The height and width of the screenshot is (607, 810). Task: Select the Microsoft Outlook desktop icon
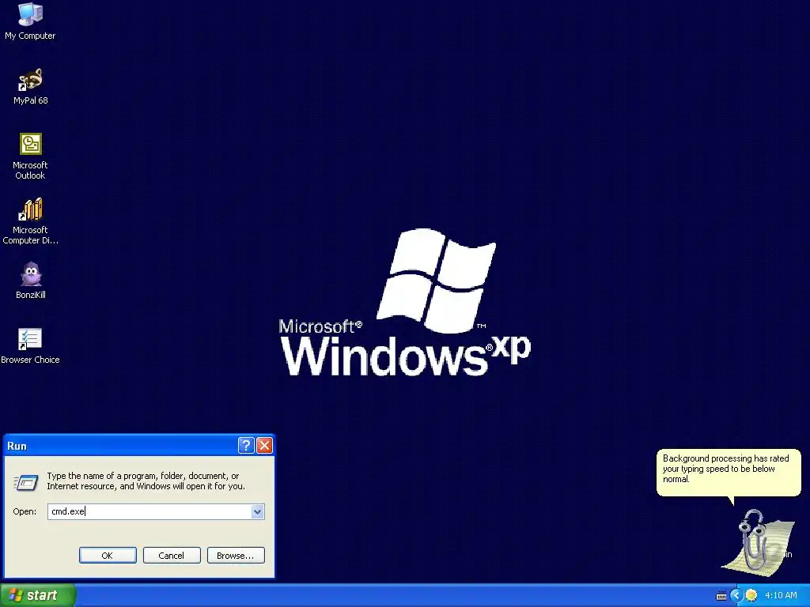pyautogui.click(x=30, y=156)
